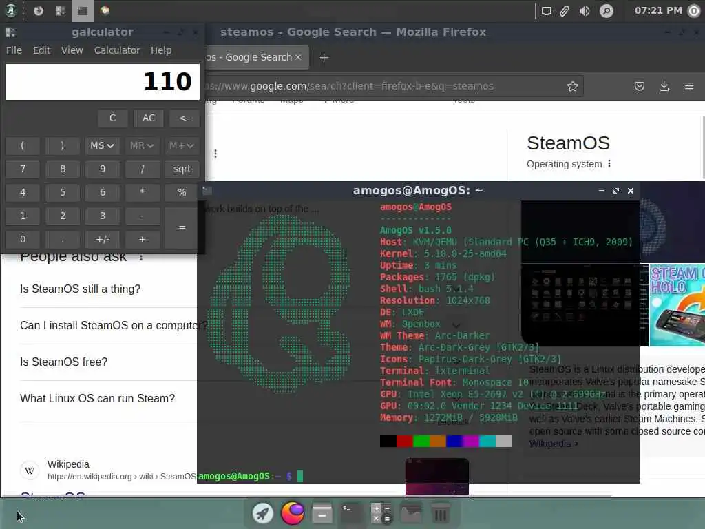Click the 07:21 PM clock in the panel
This screenshot has width=705, height=529.
pos(658,10)
